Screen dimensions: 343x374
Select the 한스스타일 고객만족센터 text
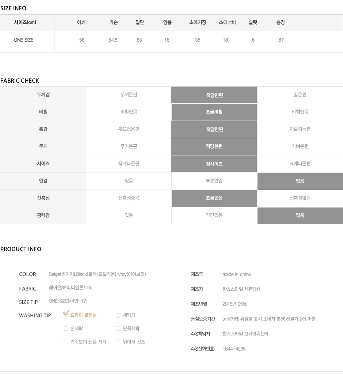point(245,334)
